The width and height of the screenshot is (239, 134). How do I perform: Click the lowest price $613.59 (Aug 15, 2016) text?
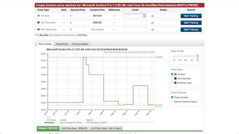tap(71, 122)
